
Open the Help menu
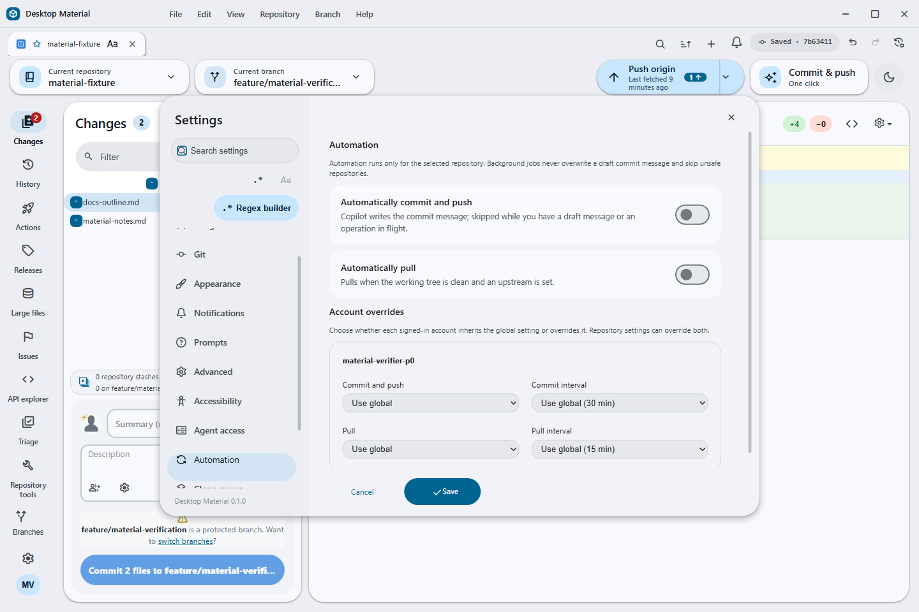point(364,14)
